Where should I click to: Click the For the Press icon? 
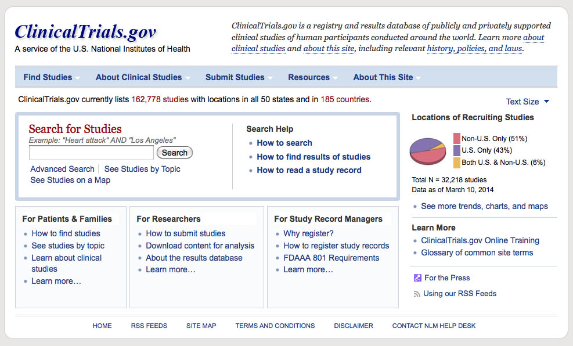(x=417, y=278)
